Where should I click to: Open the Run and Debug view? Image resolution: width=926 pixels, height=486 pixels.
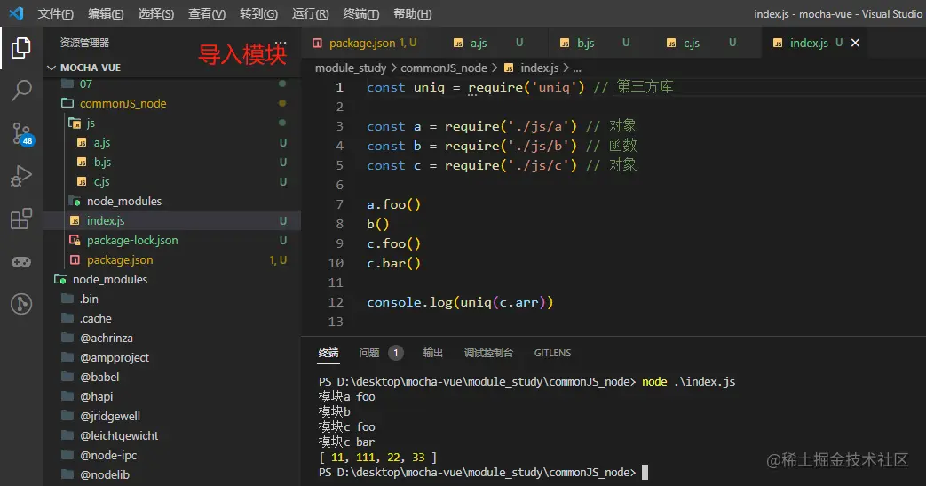coord(20,176)
